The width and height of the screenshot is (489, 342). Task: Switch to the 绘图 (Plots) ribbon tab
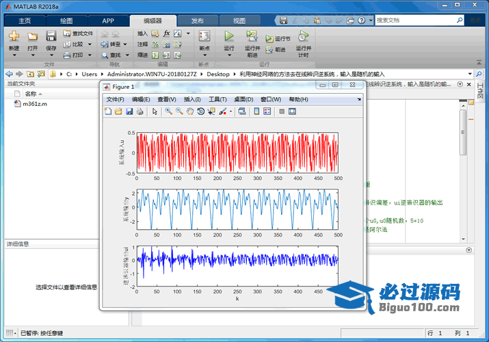[66, 21]
